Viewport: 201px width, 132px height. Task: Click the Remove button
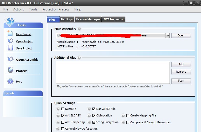(181, 72)
